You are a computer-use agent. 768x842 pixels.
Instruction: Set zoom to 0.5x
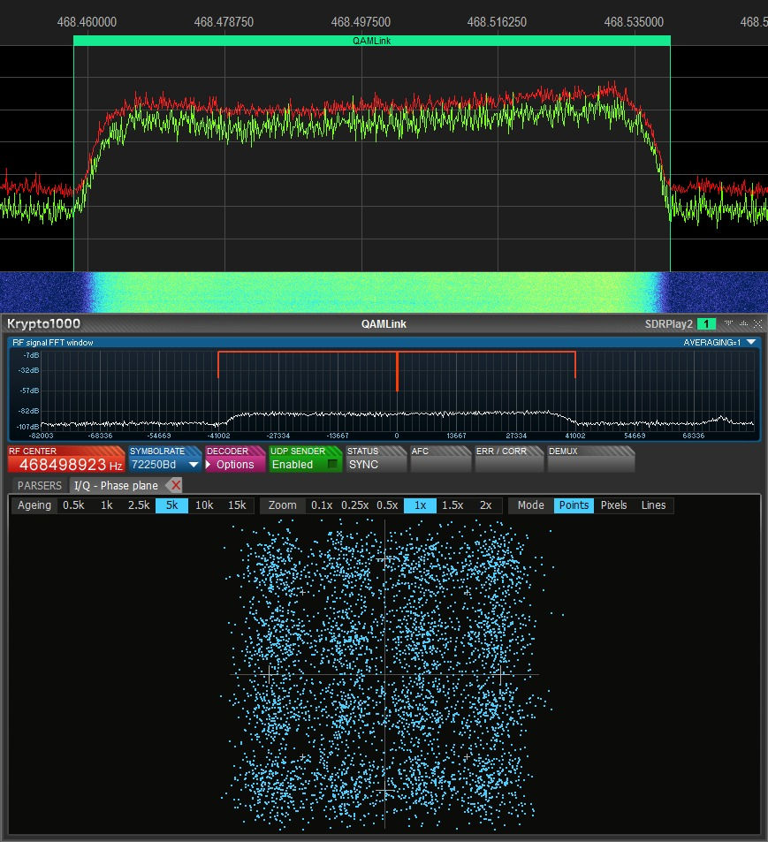pos(387,505)
